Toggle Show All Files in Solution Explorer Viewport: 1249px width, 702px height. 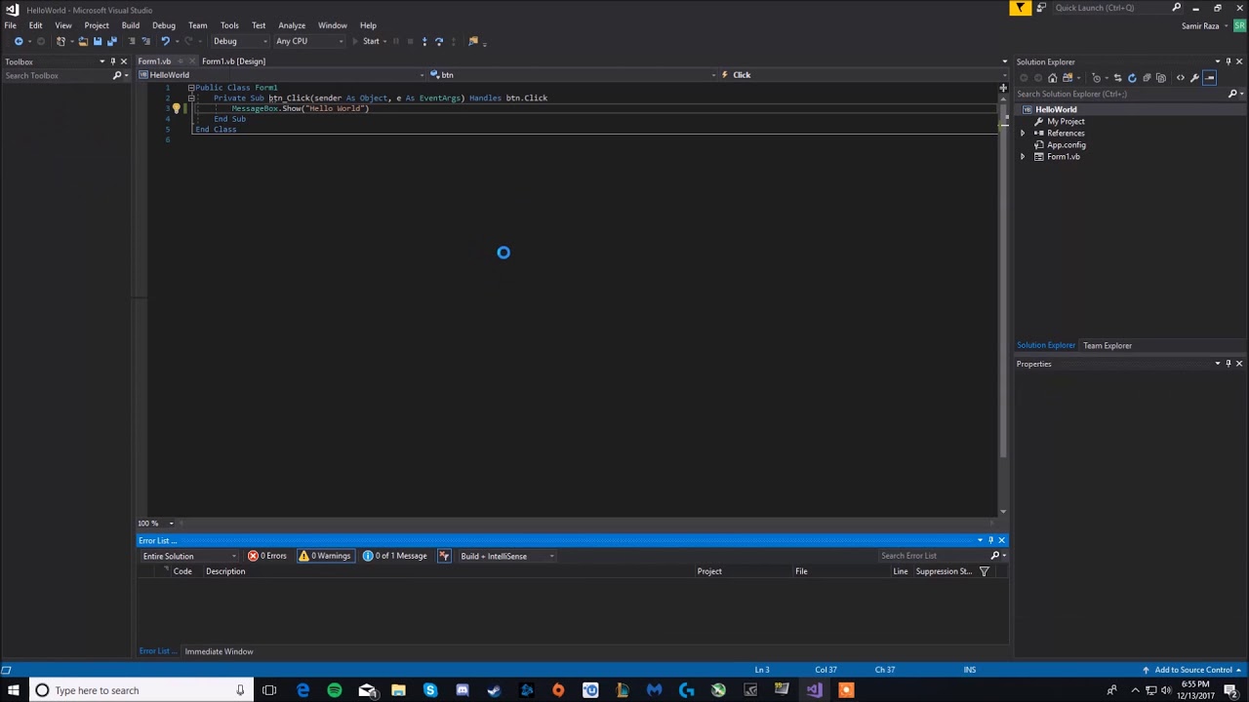(1161, 78)
